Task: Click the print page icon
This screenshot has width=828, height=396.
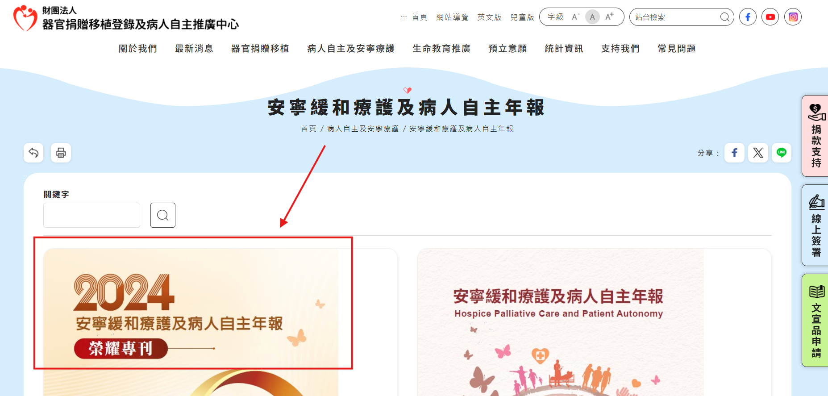Action: (61, 153)
